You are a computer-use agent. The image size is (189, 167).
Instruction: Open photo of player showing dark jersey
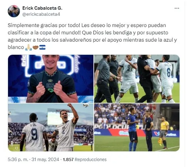(51, 79)
